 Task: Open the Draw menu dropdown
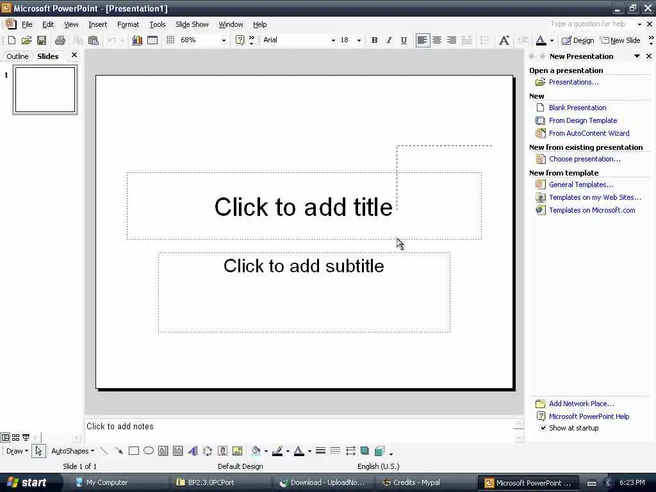click(17, 451)
